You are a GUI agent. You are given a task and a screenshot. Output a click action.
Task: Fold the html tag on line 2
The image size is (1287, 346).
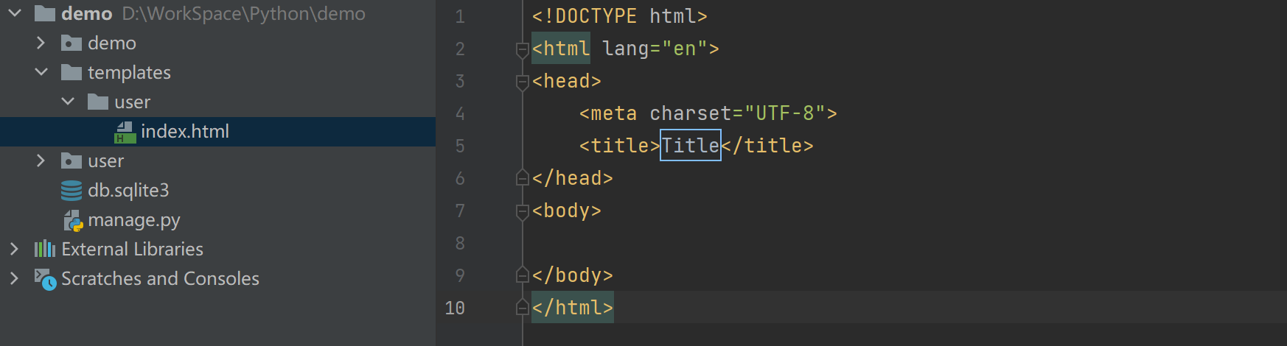point(523,49)
